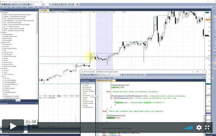This screenshot has height=136, width=216.
Task: Select Ichimoku chart item
Action: point(6,46)
